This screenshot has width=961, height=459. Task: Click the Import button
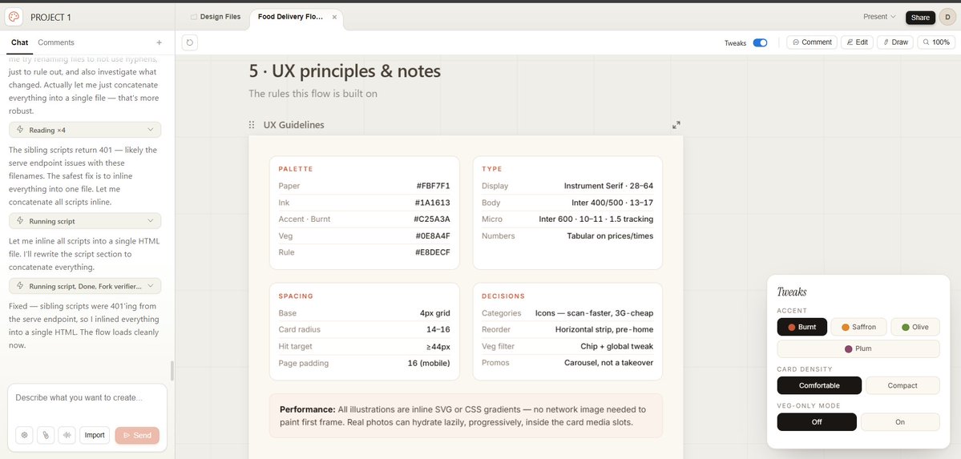95,435
